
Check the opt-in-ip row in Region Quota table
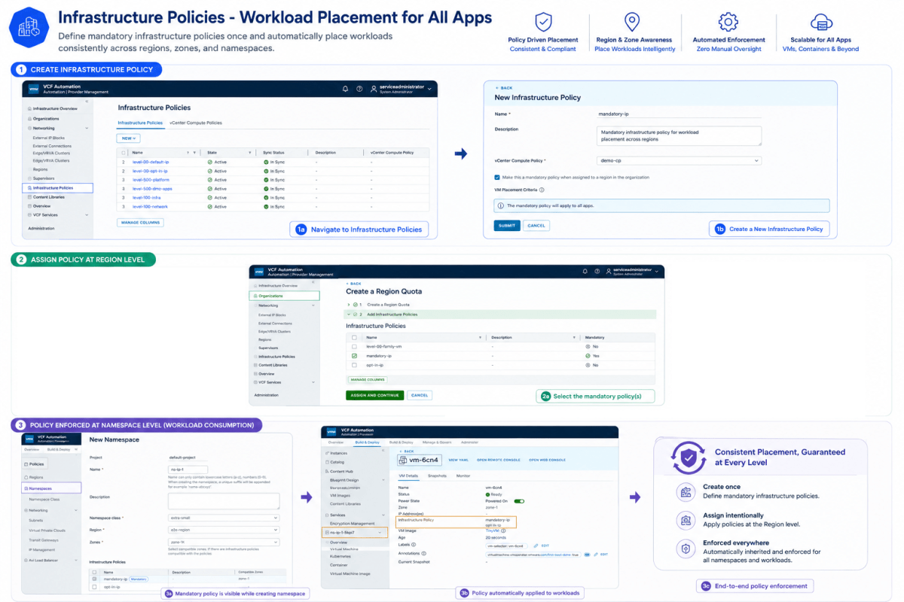click(x=354, y=364)
